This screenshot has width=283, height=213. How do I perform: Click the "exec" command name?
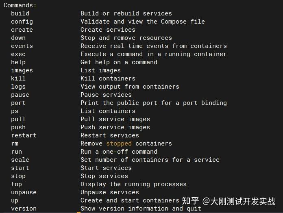pyautogui.click(x=18, y=54)
